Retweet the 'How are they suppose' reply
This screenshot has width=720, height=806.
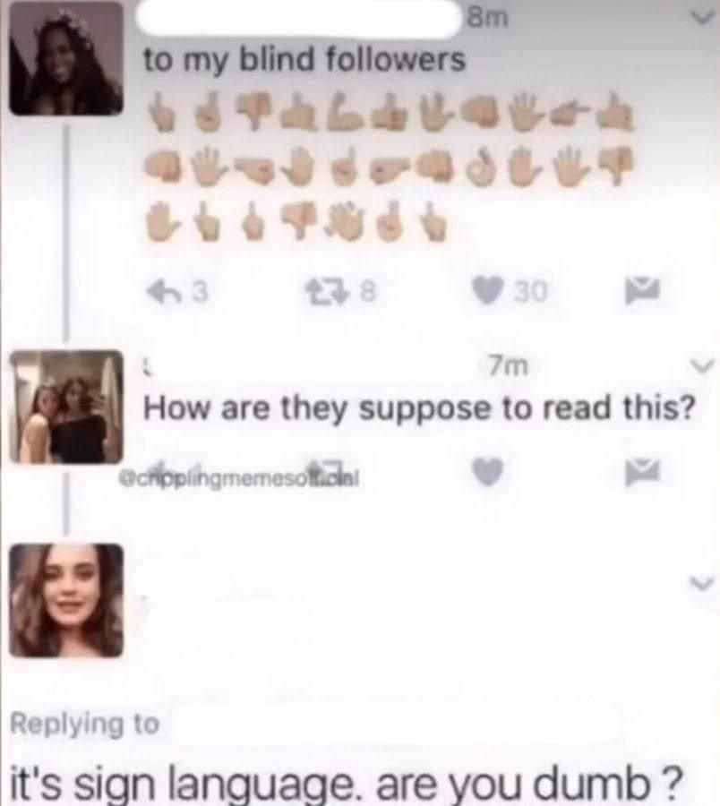click(326, 467)
